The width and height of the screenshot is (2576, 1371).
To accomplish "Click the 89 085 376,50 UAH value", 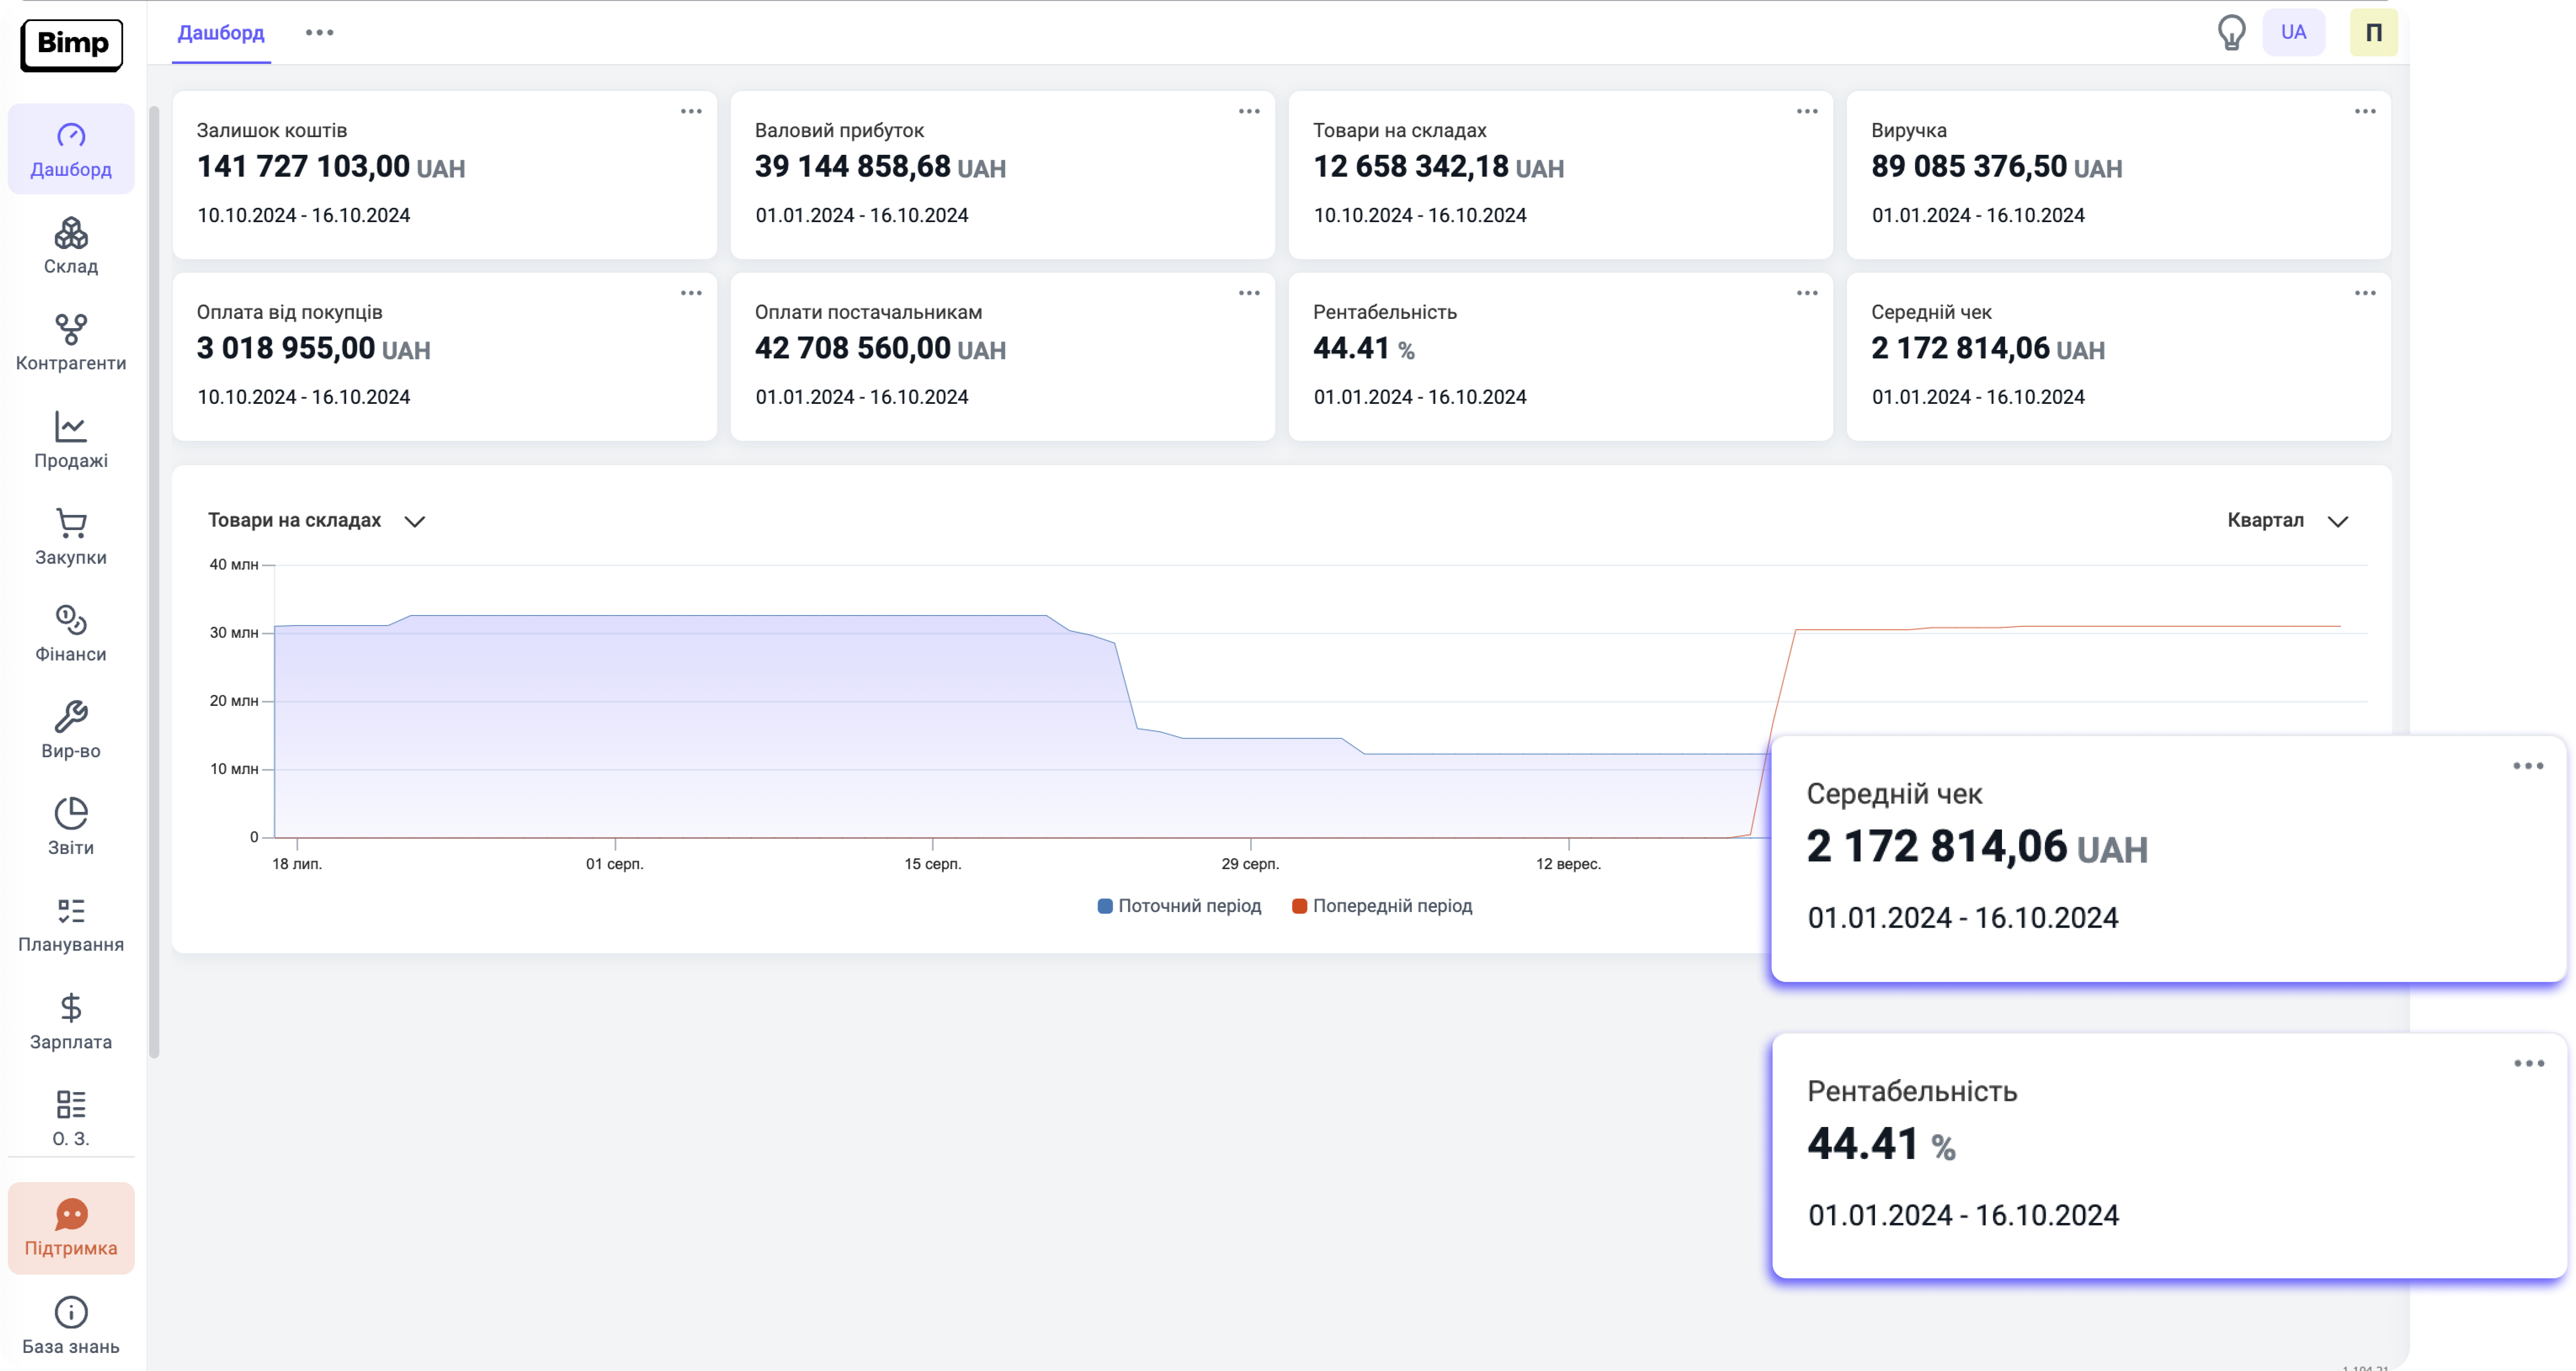I will 1996,167.
